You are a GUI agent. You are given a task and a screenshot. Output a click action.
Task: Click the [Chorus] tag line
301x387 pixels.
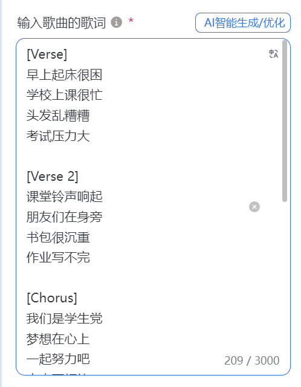point(52,298)
